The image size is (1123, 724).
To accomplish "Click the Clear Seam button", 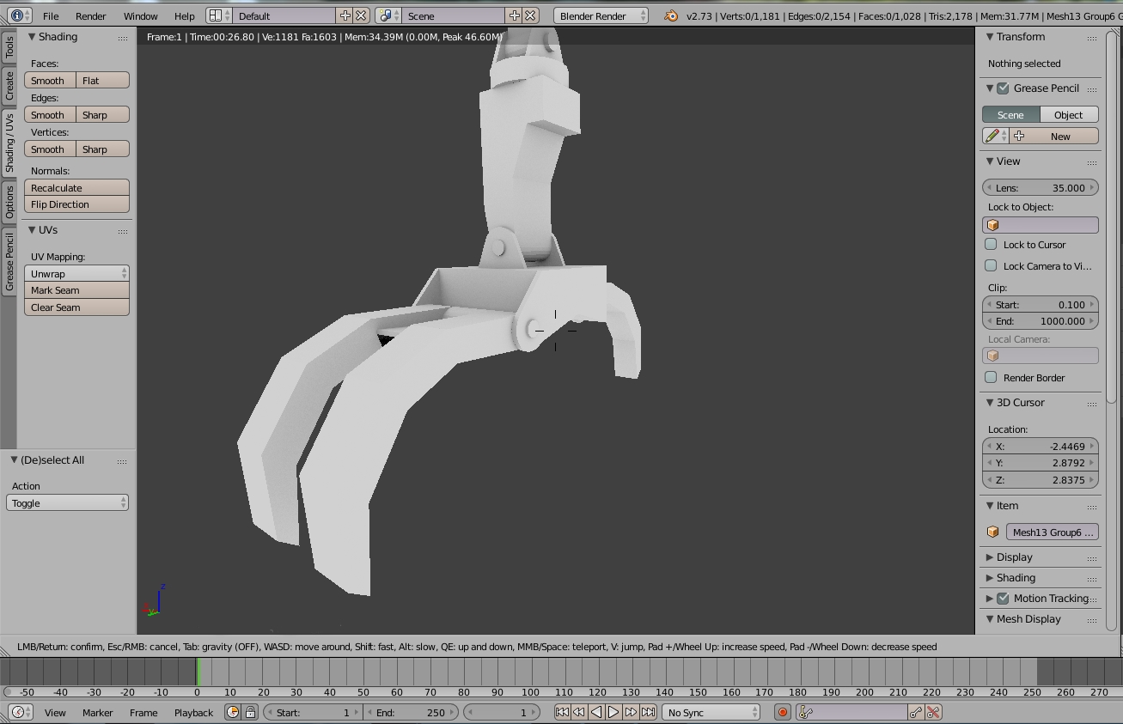I will (77, 307).
